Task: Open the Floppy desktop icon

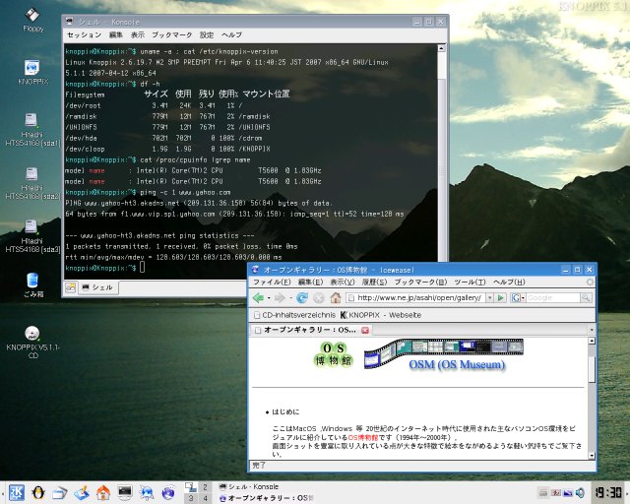Action: pos(32,20)
